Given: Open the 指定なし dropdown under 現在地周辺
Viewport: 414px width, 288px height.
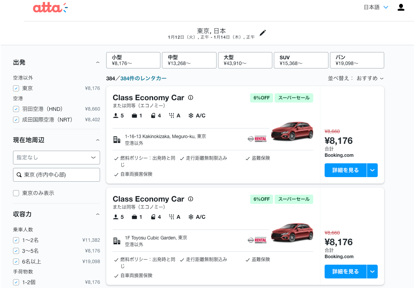Looking at the screenshot, I should click(x=56, y=157).
